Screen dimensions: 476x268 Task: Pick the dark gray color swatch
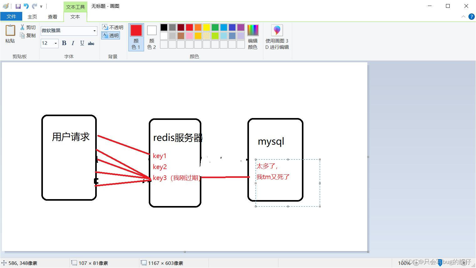click(172, 28)
